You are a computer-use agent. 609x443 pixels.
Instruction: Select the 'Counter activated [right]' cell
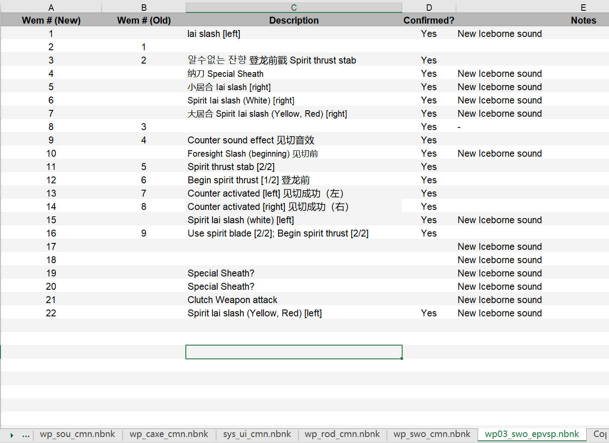[294, 206]
